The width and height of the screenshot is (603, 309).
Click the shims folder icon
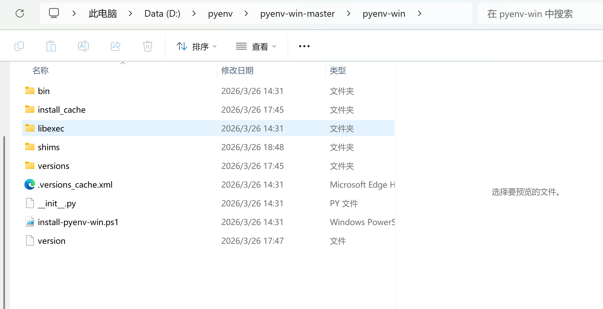click(30, 147)
